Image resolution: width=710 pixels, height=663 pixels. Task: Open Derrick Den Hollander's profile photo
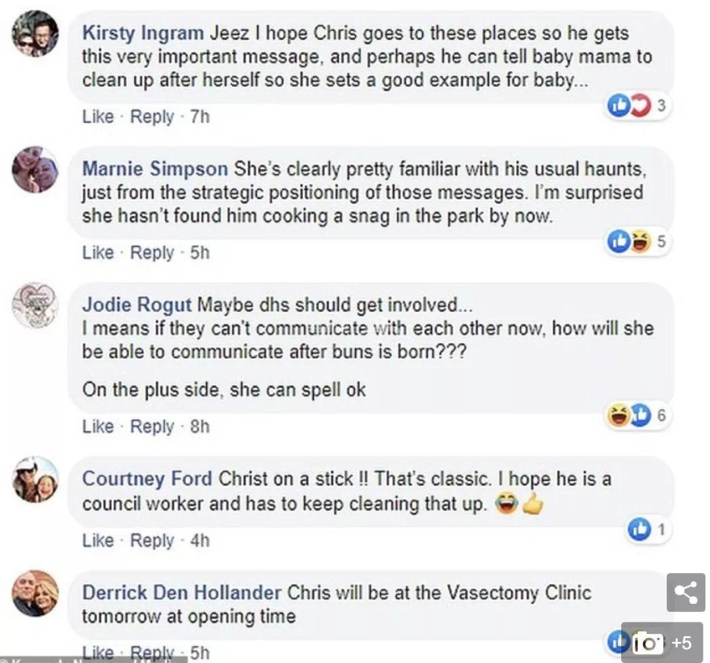(35, 593)
